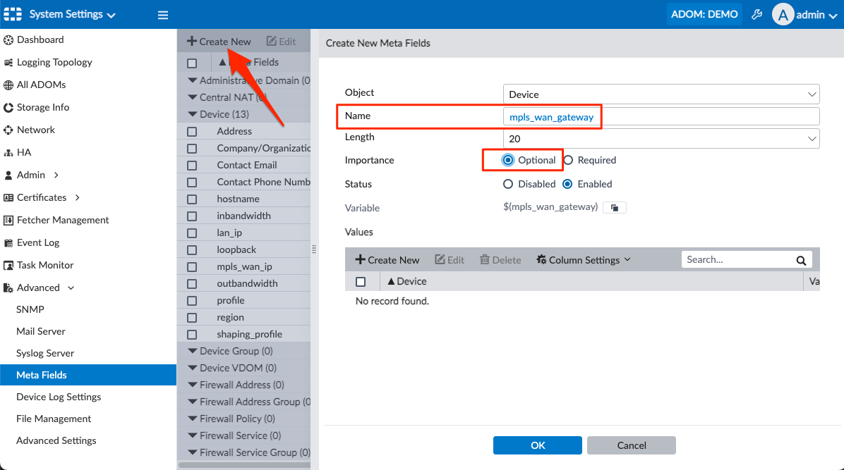Open the Length dropdown
Viewport: 844px width, 470px height.
point(812,137)
